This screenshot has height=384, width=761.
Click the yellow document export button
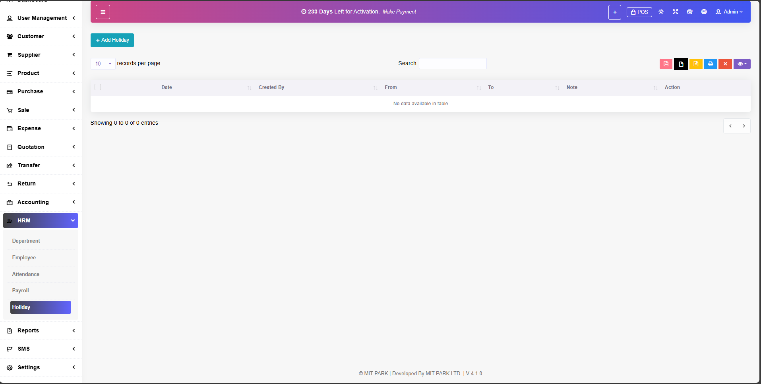695,64
